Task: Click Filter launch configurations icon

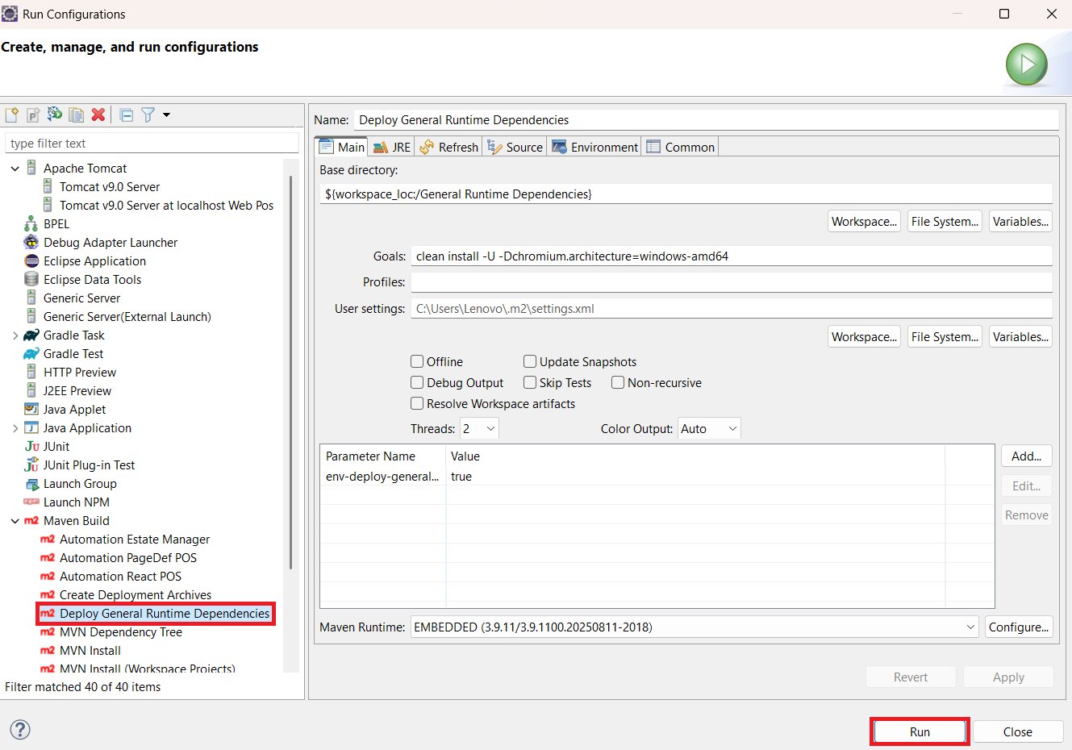Action: [148, 115]
